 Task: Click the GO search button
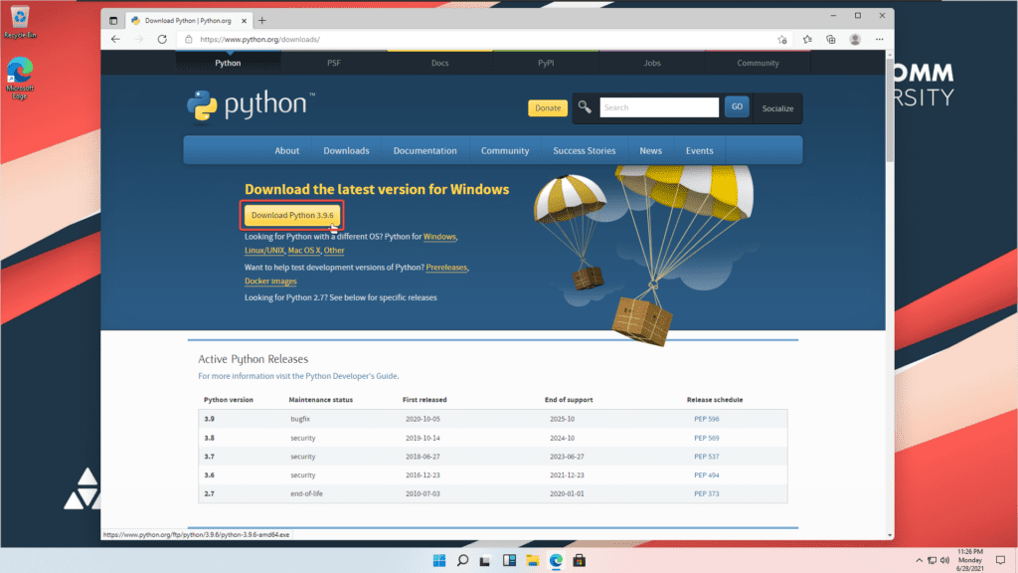click(x=737, y=106)
